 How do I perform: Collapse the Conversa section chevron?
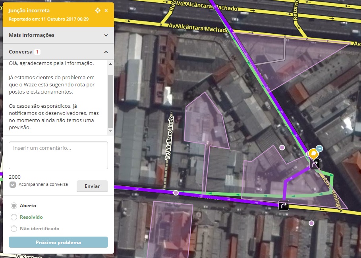click(106, 52)
